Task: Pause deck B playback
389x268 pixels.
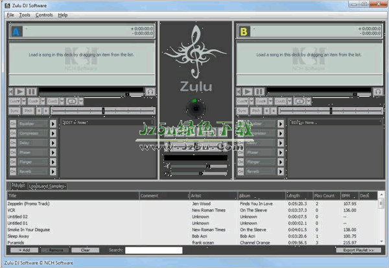Action: 259,92
